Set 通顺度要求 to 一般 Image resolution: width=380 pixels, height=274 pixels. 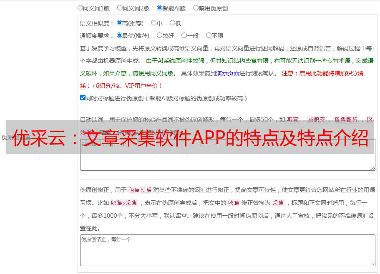point(184,35)
